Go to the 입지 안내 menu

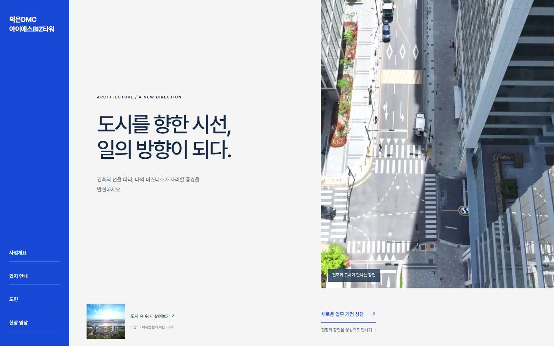click(35, 276)
